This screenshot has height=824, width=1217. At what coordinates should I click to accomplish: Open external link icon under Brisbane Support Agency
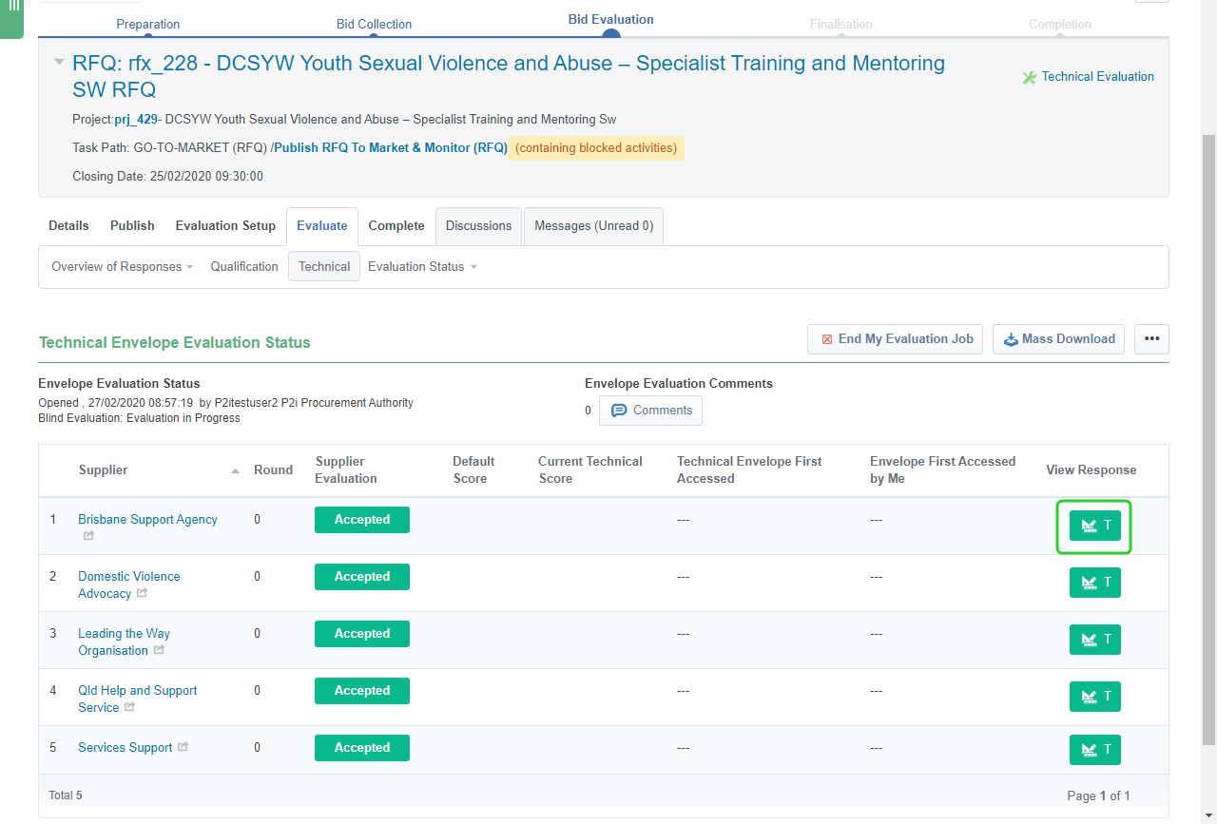tap(88, 536)
